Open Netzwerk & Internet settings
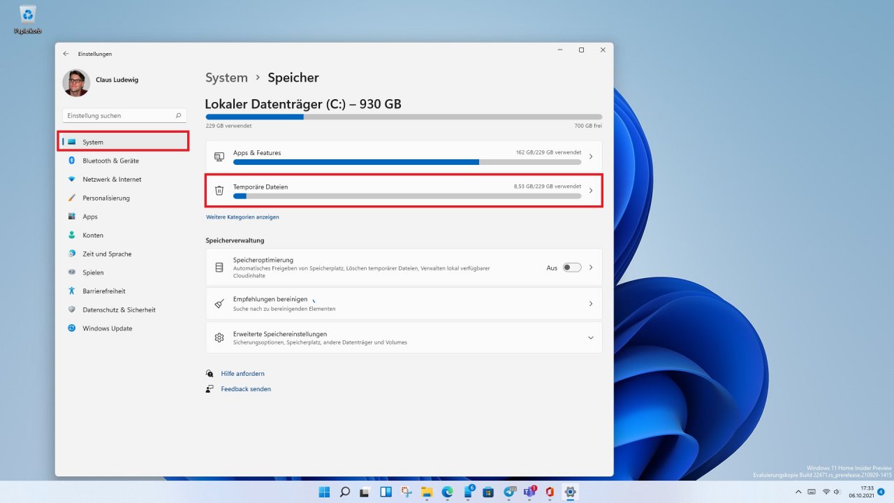Screen dimensions: 894x503 pos(124,180)
